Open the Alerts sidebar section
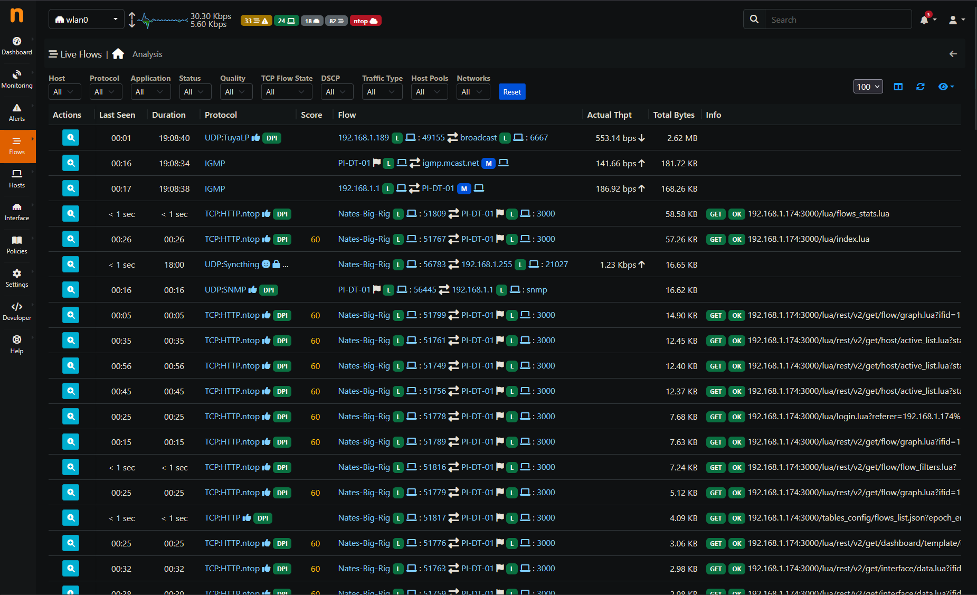977x595 pixels. pos(17,112)
